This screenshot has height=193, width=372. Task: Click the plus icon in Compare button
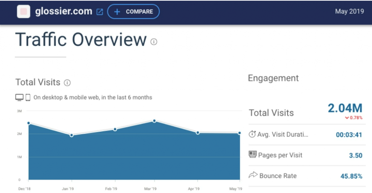point(117,12)
